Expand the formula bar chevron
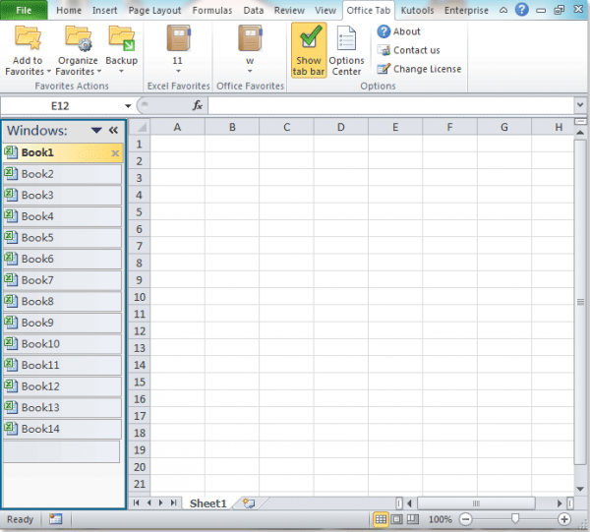The image size is (590, 532). pyautogui.click(x=580, y=105)
